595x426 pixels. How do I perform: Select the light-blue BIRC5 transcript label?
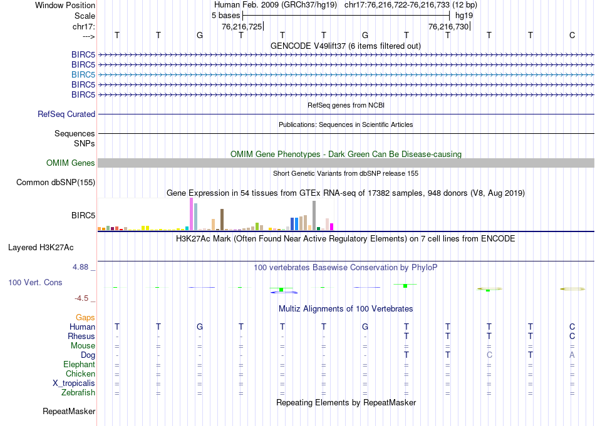[x=83, y=74]
